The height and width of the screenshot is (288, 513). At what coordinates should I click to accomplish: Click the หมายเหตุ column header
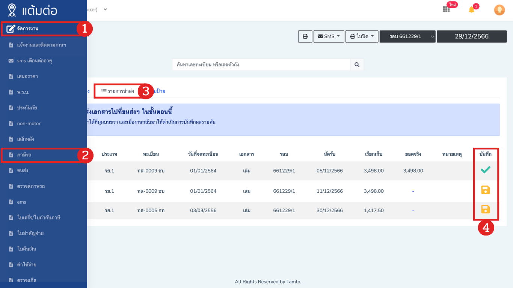click(452, 154)
